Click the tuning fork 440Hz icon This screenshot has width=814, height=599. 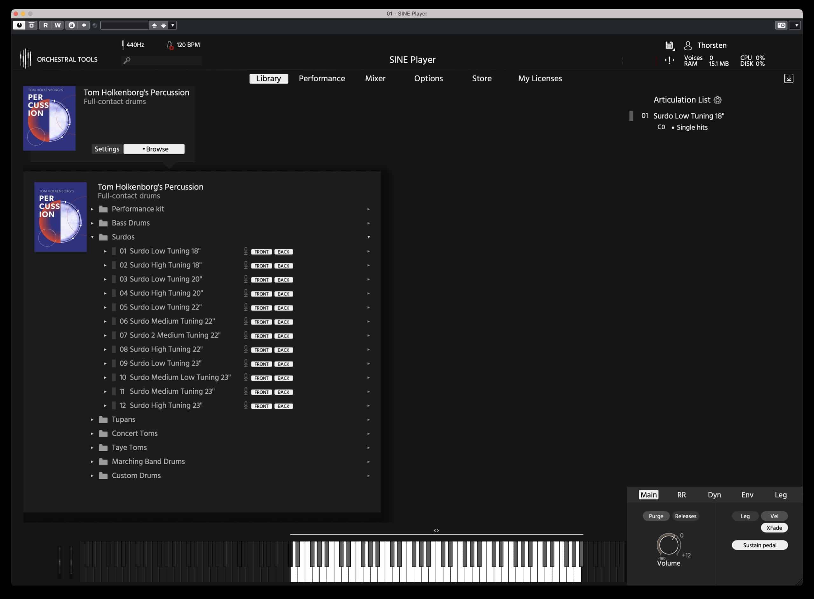[123, 44]
